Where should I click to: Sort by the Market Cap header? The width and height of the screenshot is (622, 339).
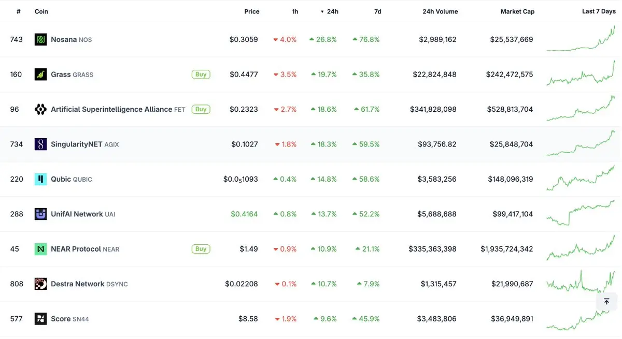[x=517, y=11]
